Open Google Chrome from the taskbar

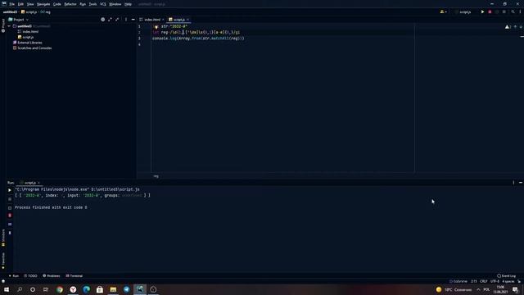[60, 289]
